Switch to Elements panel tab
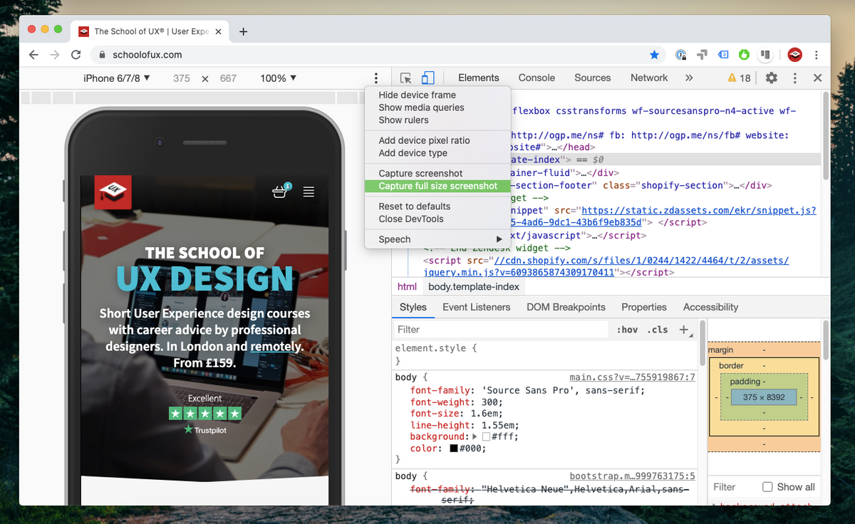The height and width of the screenshot is (524, 855). (x=479, y=78)
